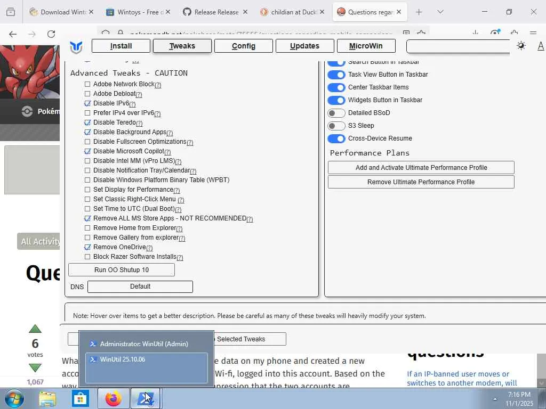Image resolution: width=546 pixels, height=409 pixels.
Task: Enable the S3 Sleep toggle
Action: [336, 126]
